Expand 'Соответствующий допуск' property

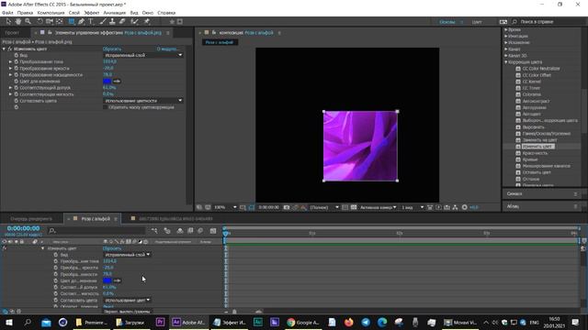click(10, 88)
